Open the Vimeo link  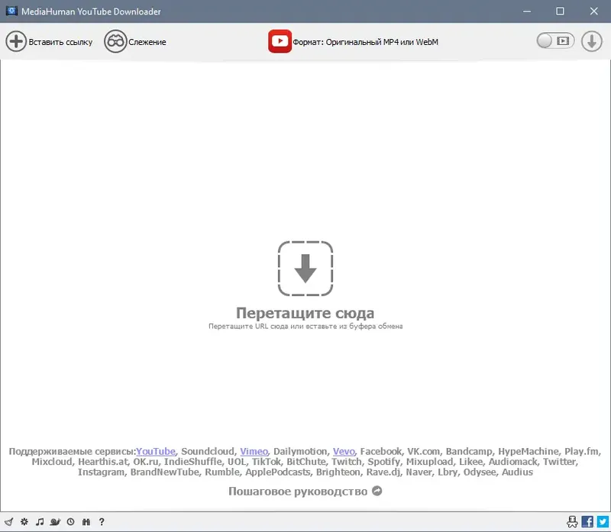(254, 451)
